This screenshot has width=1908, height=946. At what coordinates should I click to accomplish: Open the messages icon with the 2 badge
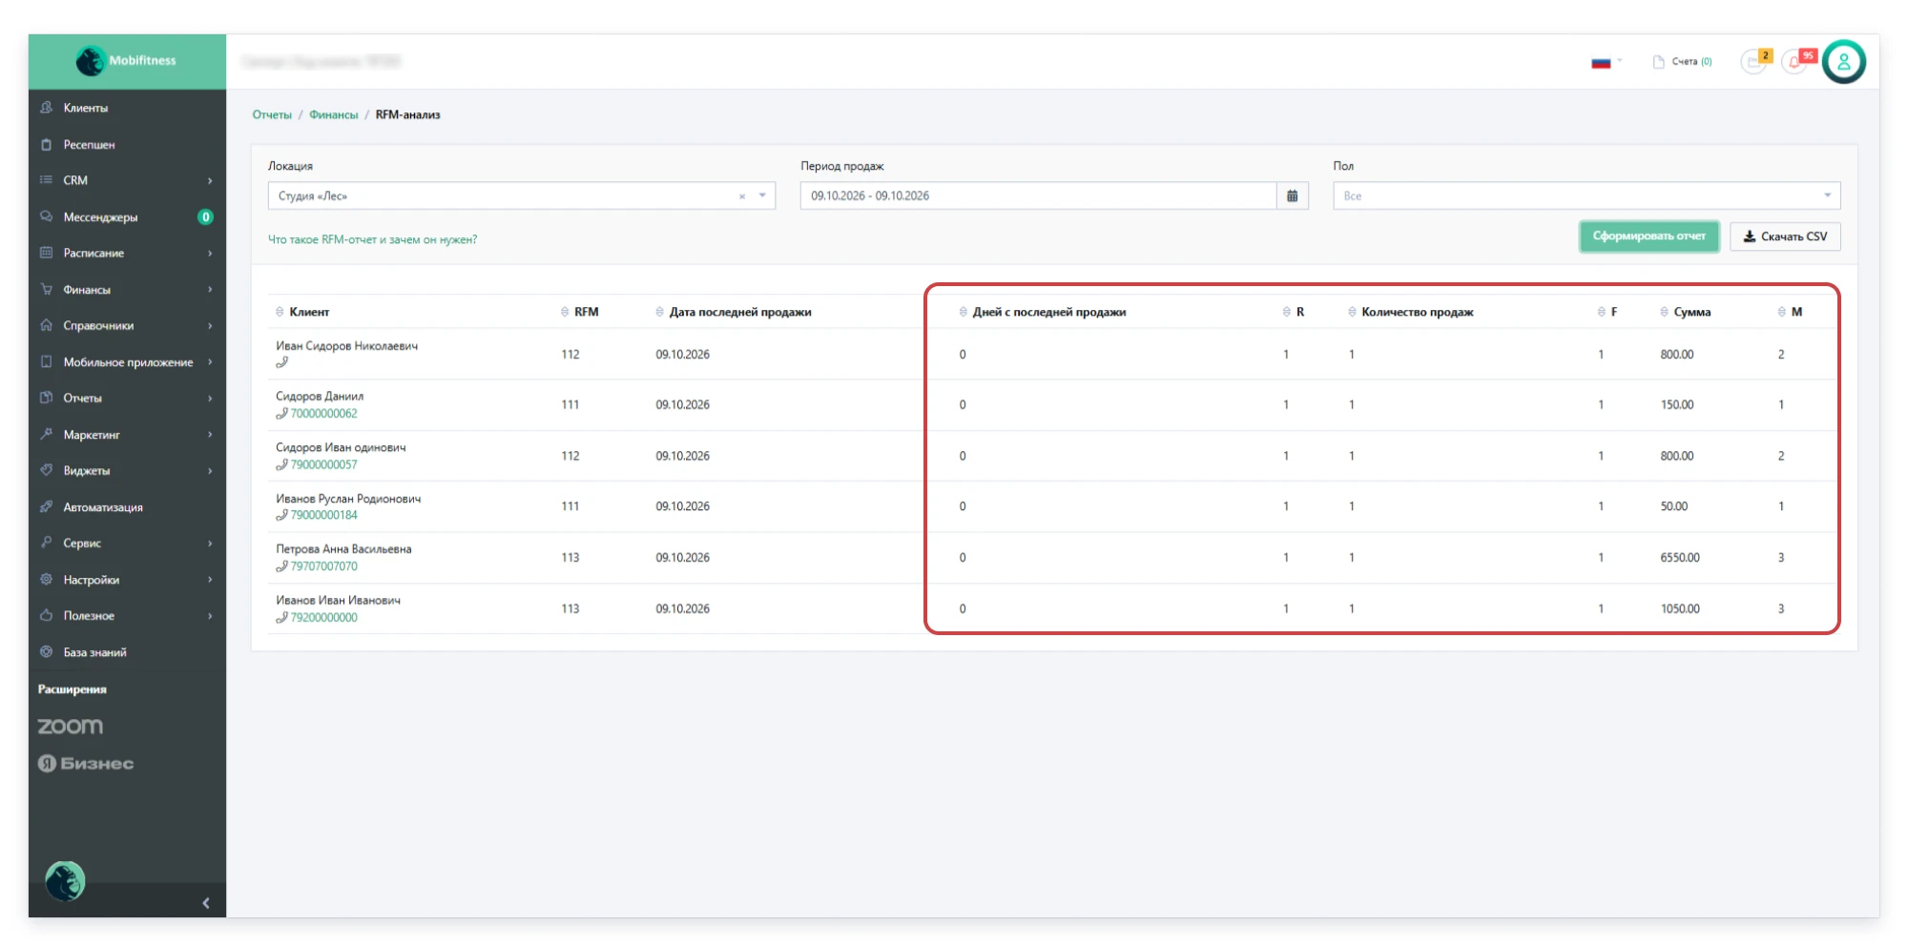(1755, 61)
